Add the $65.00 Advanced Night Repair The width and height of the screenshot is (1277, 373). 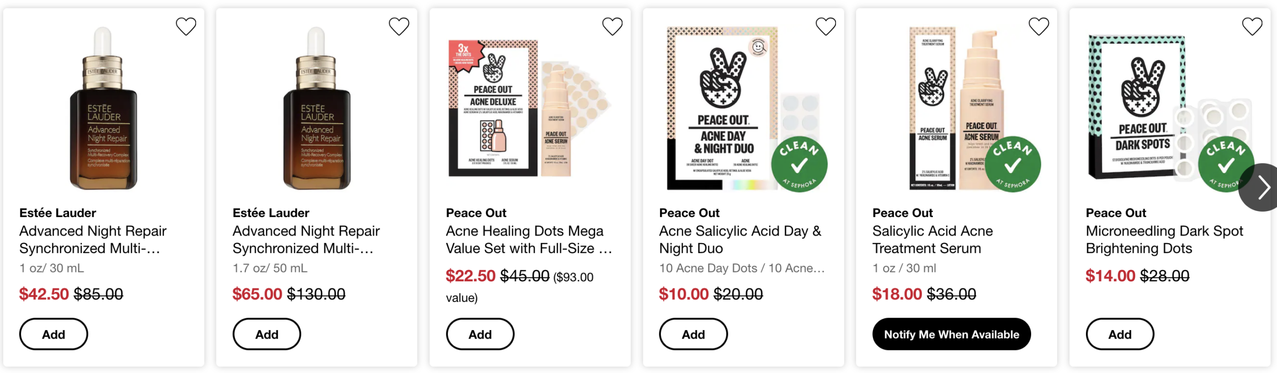(x=266, y=334)
